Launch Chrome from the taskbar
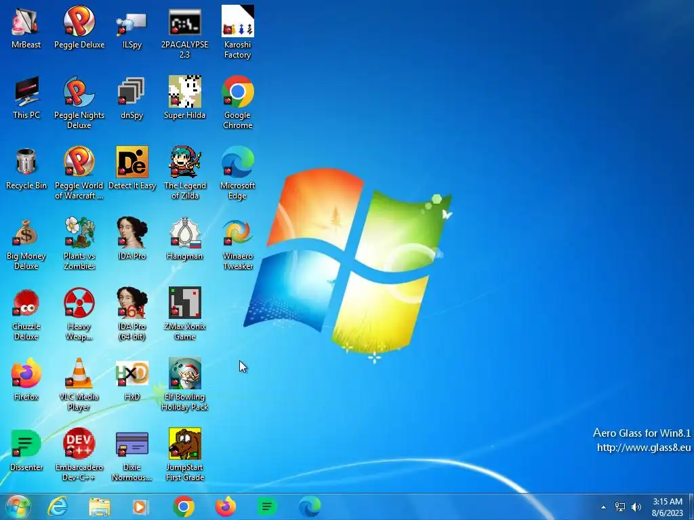This screenshot has height=520, width=694. click(184, 506)
